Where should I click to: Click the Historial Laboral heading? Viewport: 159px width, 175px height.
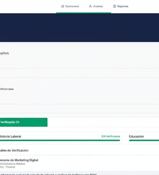[x=11, y=136]
